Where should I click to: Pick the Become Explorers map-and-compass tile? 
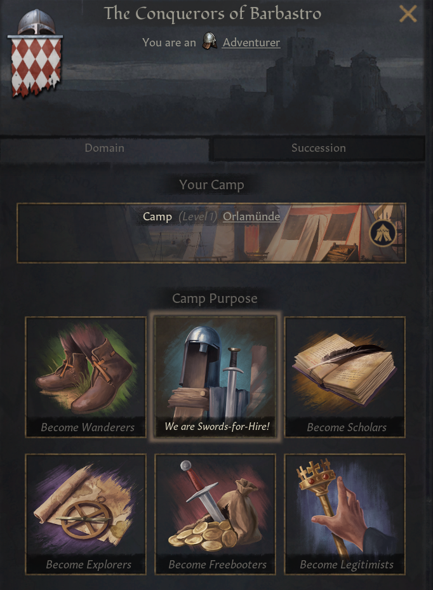click(x=86, y=514)
